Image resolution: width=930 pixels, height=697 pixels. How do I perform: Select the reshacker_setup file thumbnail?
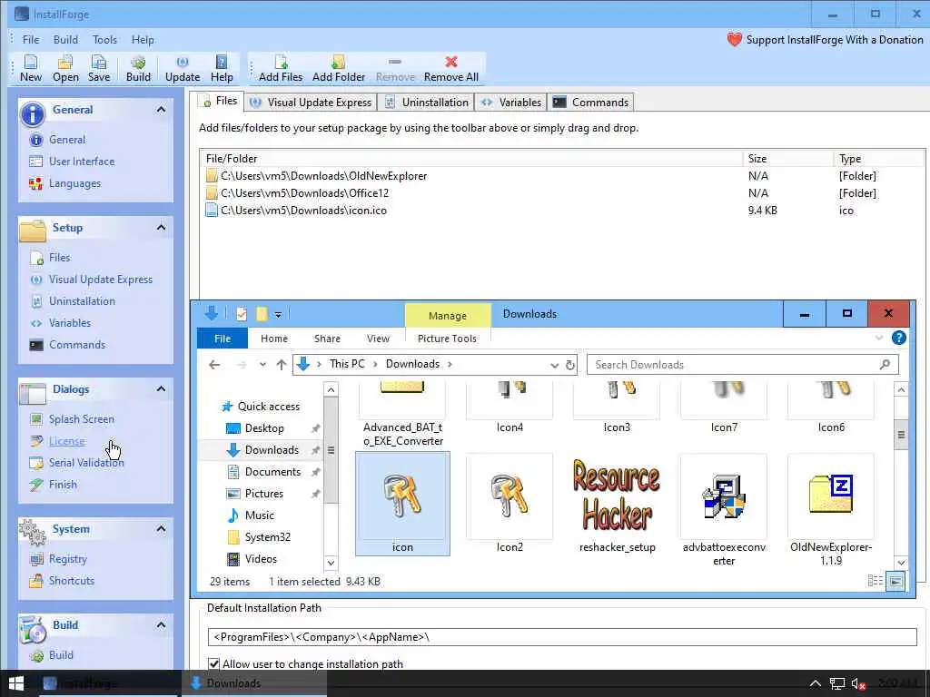tap(617, 505)
